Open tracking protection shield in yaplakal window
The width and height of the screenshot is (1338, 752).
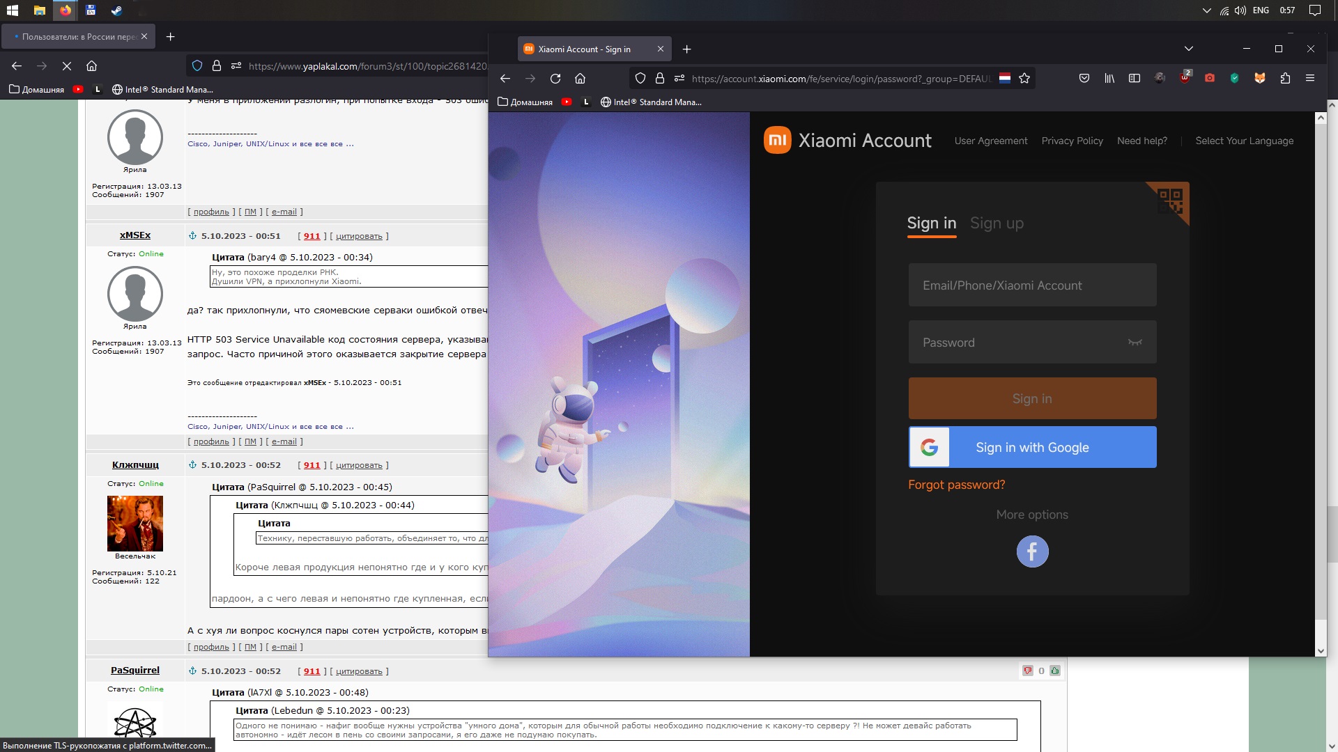coord(197,65)
